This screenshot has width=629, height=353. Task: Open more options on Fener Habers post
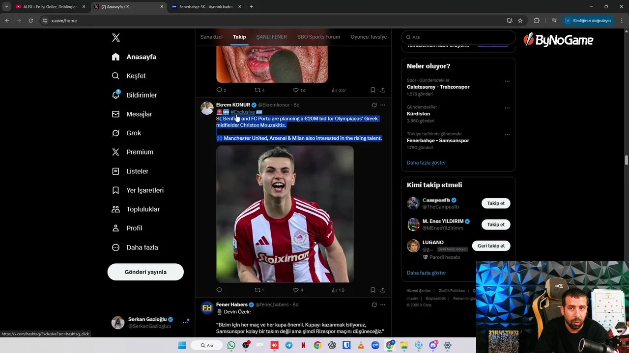383,304
